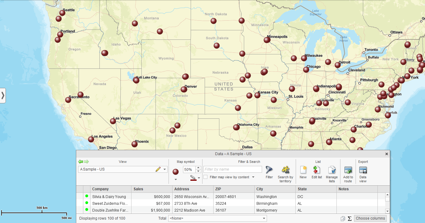Click the $67,000 sales cell
The width and height of the screenshot is (425, 223).
[152, 203]
